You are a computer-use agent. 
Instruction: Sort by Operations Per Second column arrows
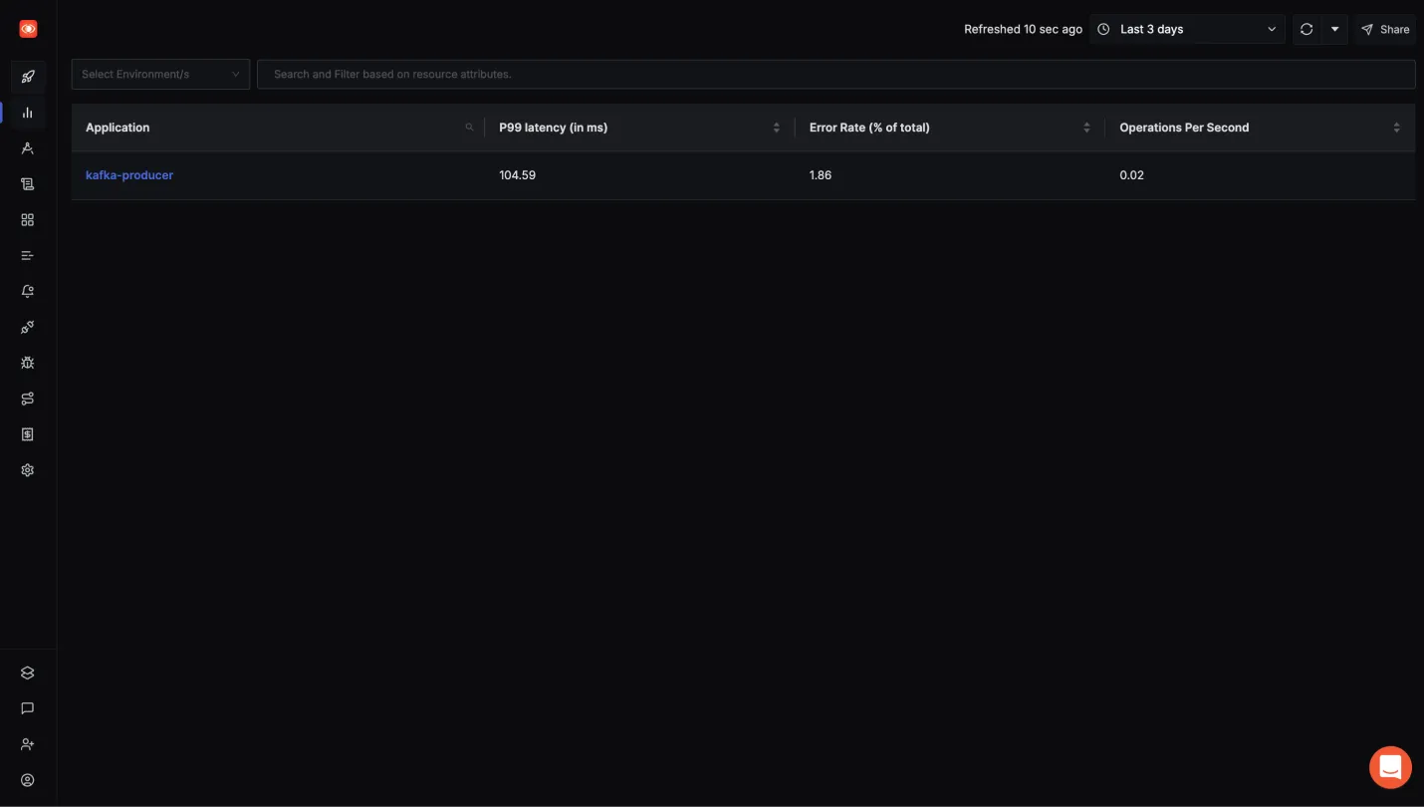click(x=1396, y=128)
